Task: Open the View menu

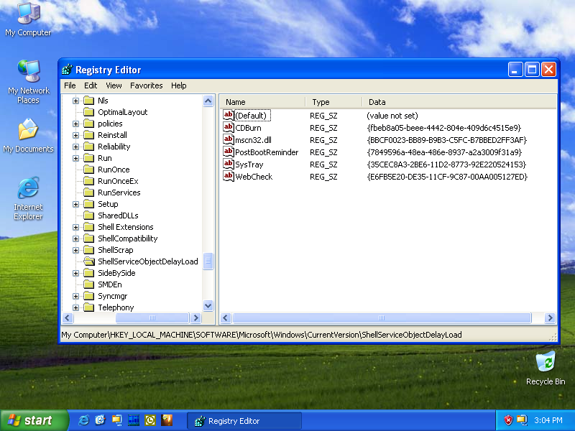Action: (114, 85)
